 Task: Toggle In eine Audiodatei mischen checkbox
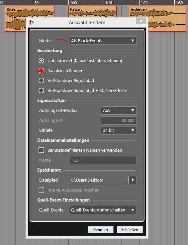[x=41, y=190]
